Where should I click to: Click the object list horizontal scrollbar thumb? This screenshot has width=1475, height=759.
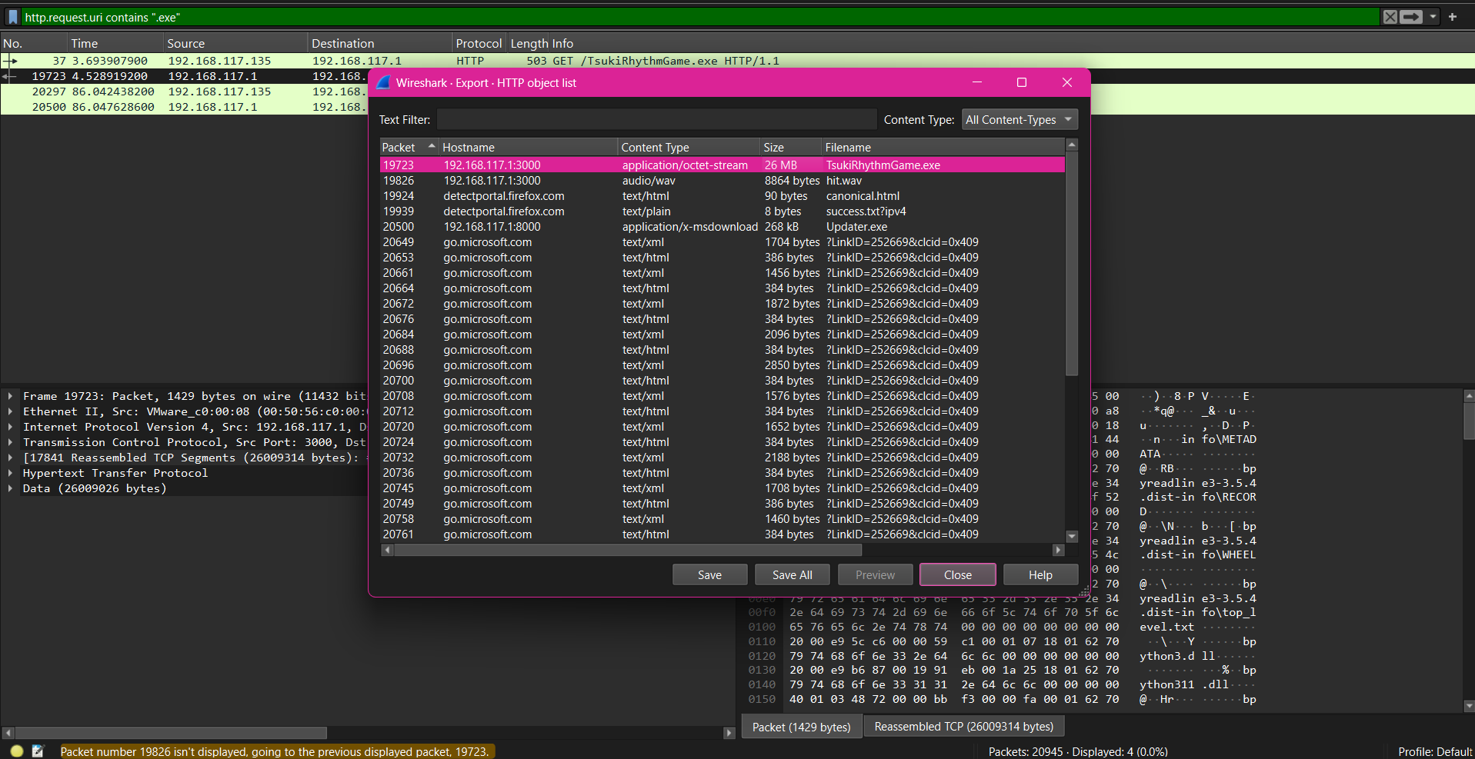pos(628,550)
